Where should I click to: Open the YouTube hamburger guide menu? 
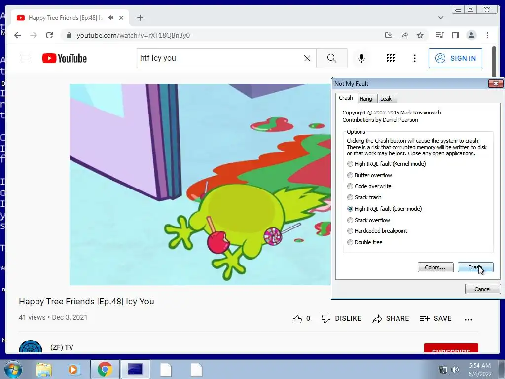[x=25, y=58]
